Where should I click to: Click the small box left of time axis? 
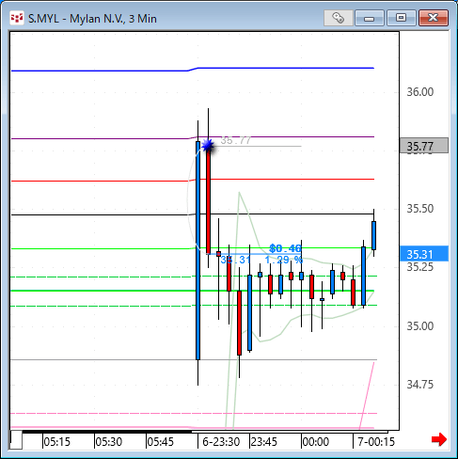click(16, 439)
